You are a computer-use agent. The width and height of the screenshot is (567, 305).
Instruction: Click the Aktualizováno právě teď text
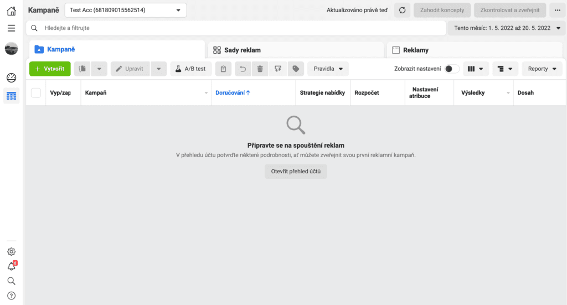[x=357, y=10]
